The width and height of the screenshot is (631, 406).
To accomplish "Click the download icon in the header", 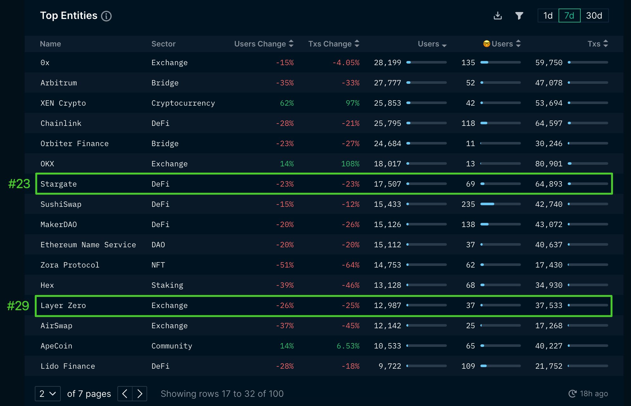I will [498, 15].
